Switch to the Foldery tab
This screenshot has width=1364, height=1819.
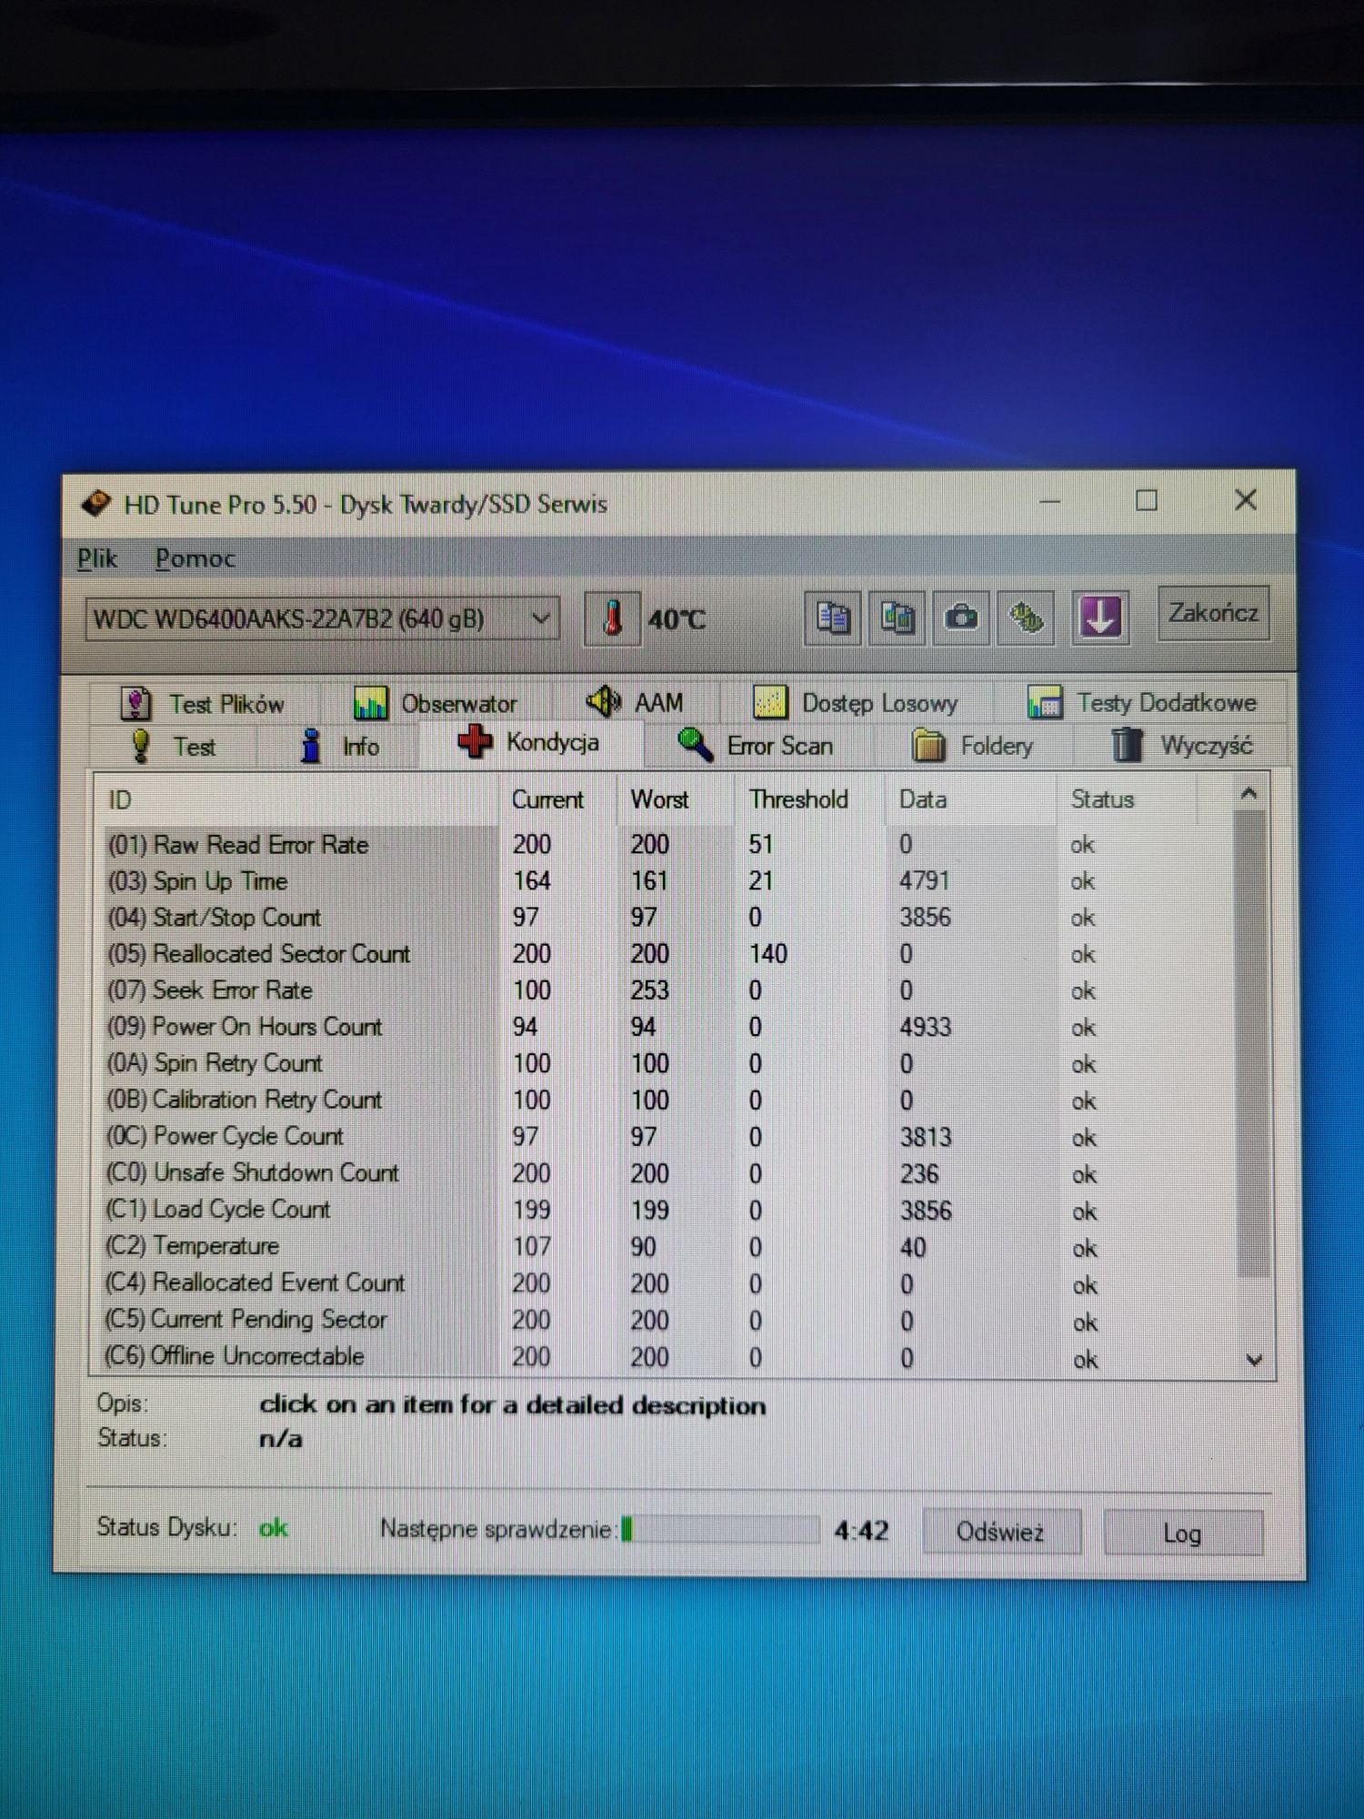point(973,745)
